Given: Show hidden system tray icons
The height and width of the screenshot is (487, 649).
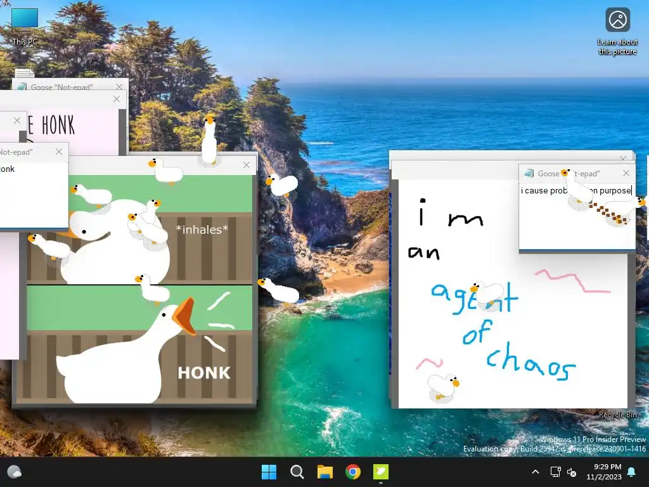Looking at the screenshot, I should point(535,472).
